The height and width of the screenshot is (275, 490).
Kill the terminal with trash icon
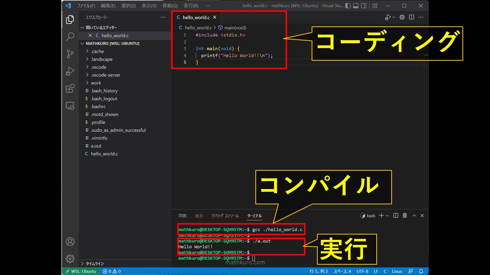[x=405, y=216]
